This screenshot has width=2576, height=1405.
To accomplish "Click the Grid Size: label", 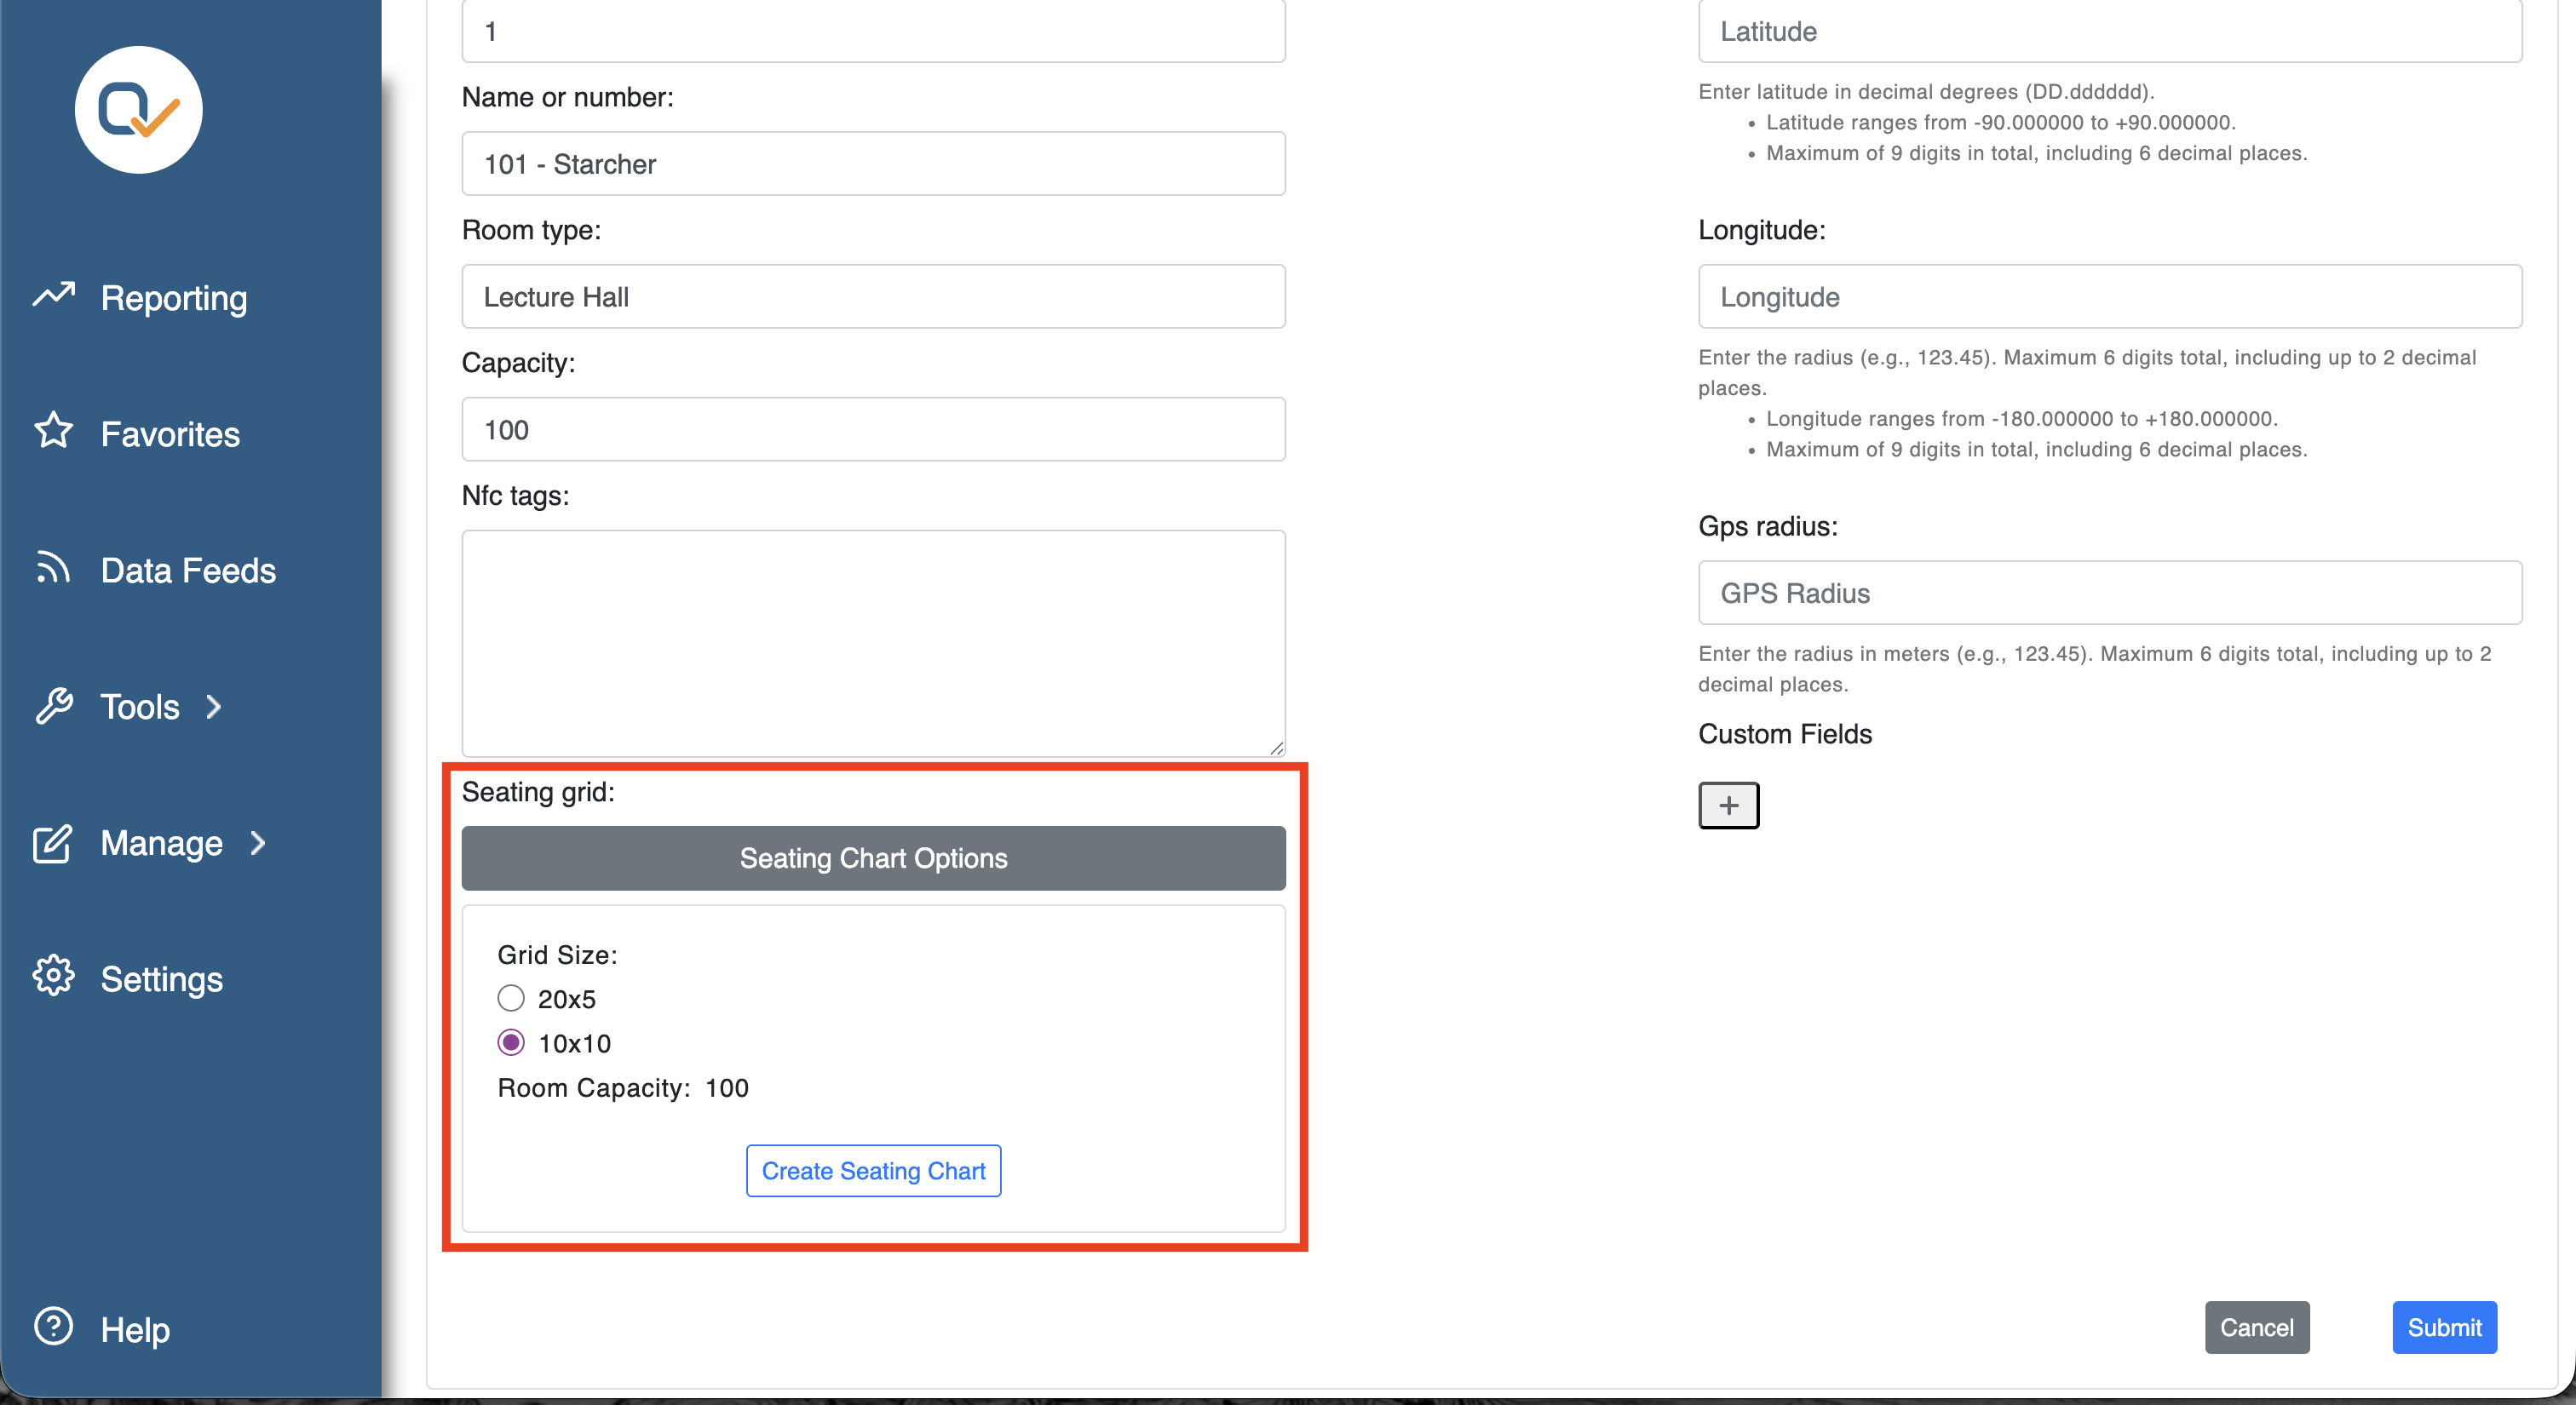I will coord(557,955).
